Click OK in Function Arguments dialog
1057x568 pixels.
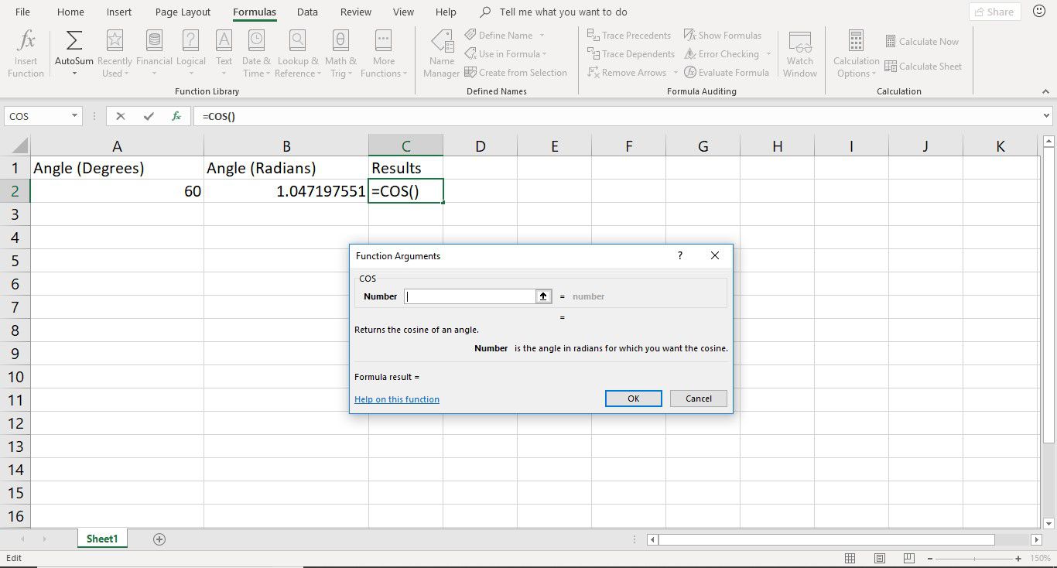(x=633, y=399)
